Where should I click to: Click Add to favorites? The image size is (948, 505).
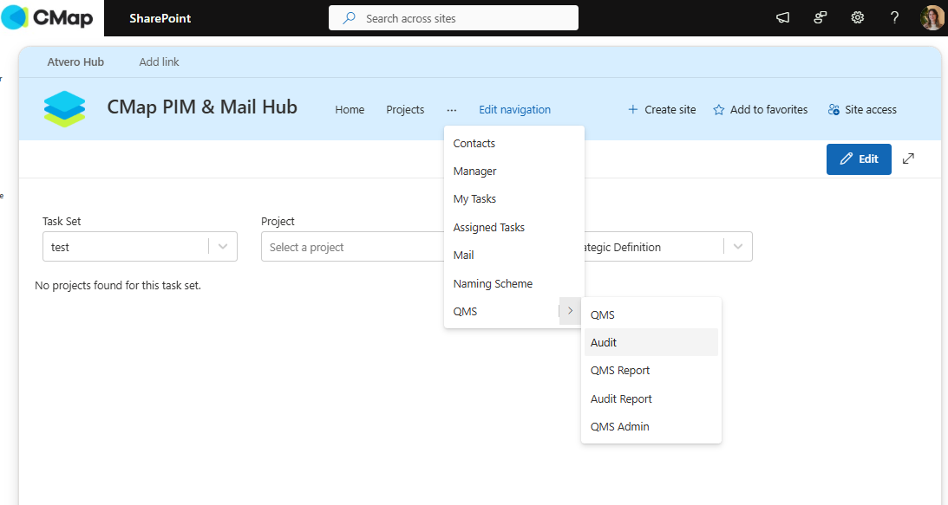click(760, 109)
